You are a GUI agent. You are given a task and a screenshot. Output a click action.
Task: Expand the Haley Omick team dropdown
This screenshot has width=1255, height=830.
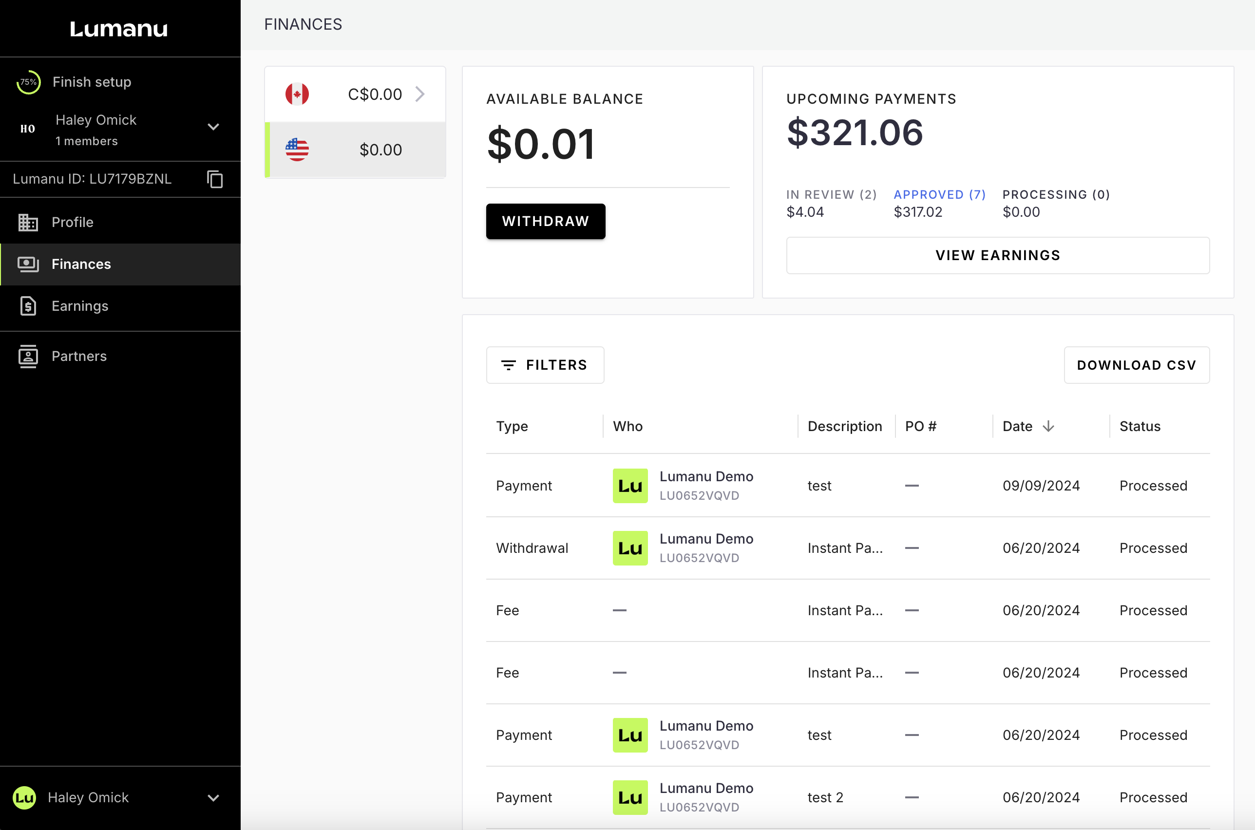click(x=213, y=127)
